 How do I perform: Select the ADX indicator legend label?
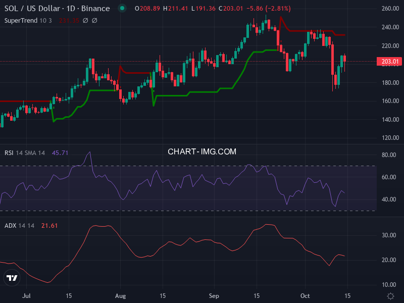(x=11, y=225)
